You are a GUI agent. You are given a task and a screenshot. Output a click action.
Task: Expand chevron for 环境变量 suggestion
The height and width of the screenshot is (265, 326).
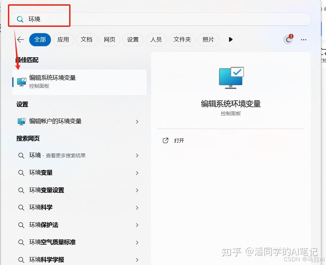[137, 173]
